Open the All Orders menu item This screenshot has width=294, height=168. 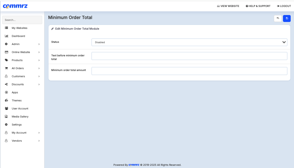(x=18, y=68)
